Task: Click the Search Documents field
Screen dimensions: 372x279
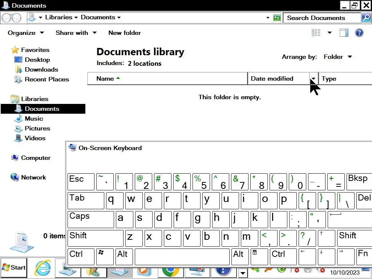Action: (322, 18)
